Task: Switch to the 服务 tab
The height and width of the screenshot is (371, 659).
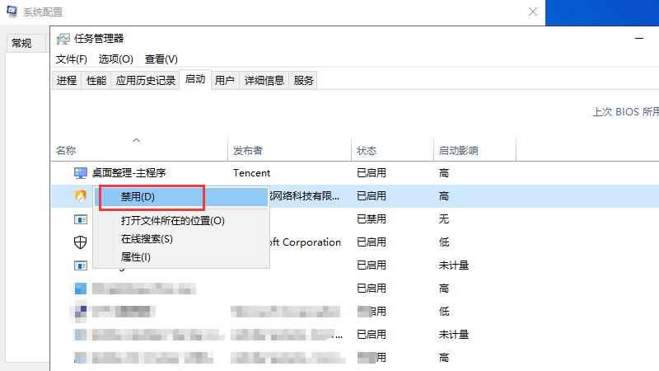Action: (x=303, y=80)
